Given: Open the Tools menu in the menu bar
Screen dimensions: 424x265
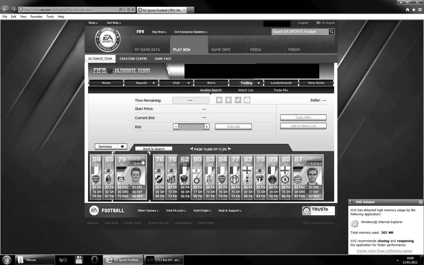Looking at the screenshot, I should [x=50, y=17].
